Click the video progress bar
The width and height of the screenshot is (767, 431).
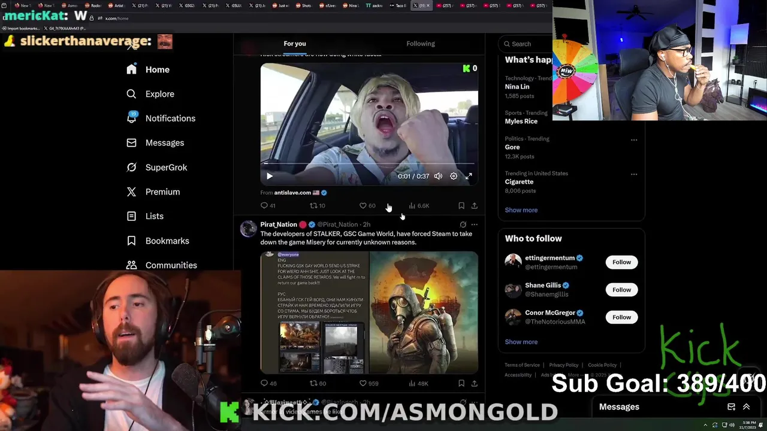pos(369,163)
